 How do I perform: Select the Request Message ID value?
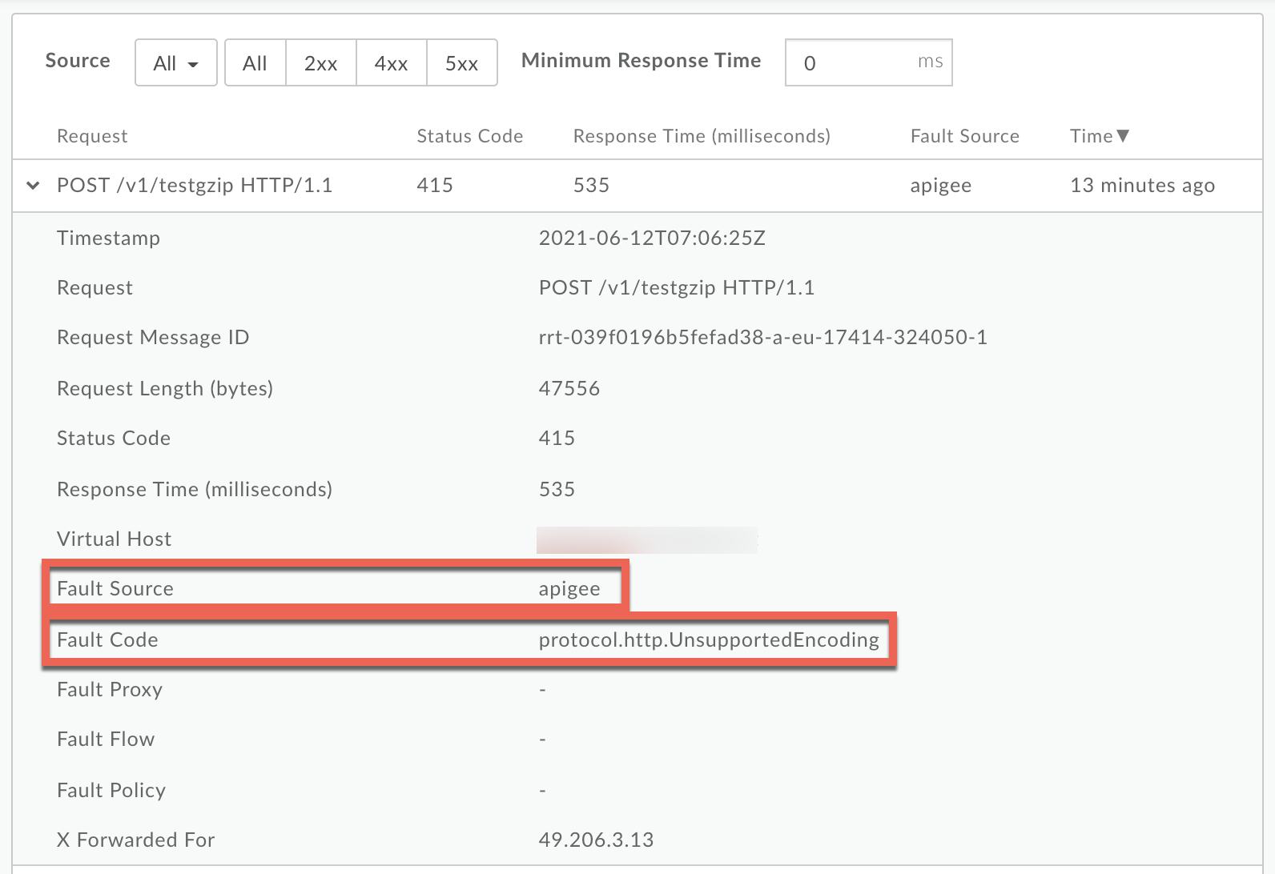point(762,338)
